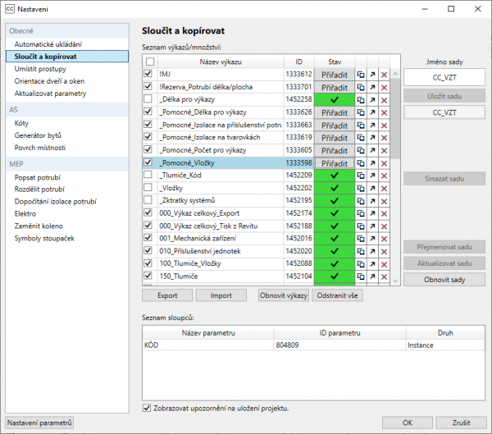Click green check status of _Délka pro výkazy
The width and height of the screenshot is (492, 434).
point(335,100)
